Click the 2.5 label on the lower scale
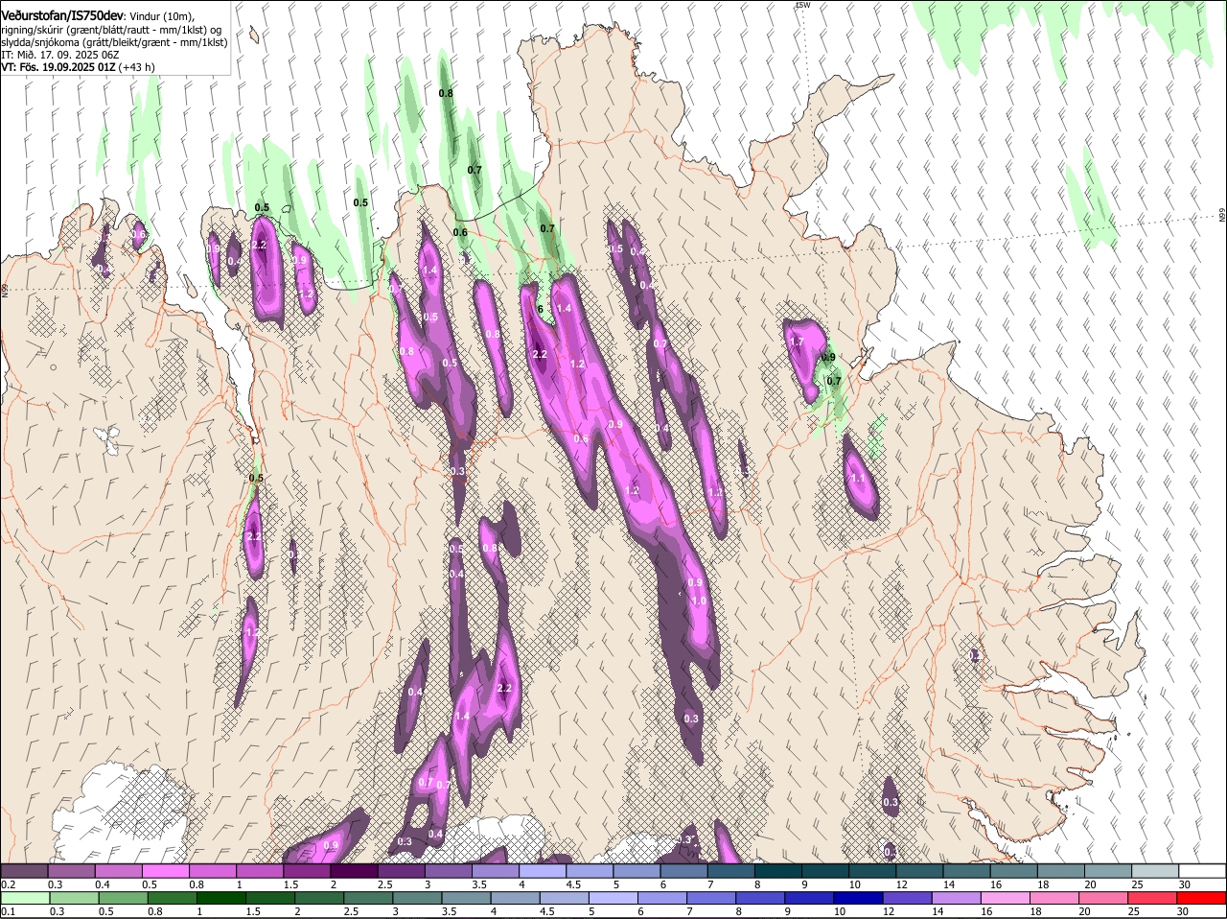 click(x=351, y=912)
